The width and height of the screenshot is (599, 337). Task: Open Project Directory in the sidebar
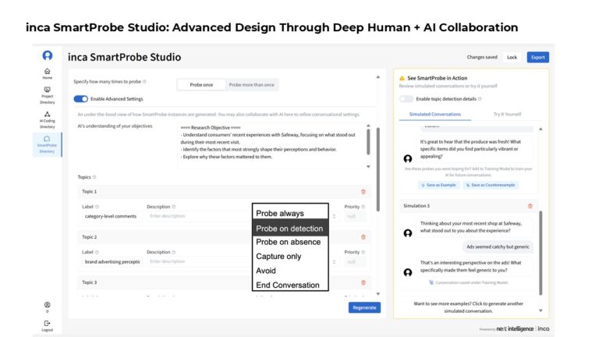[x=48, y=95]
